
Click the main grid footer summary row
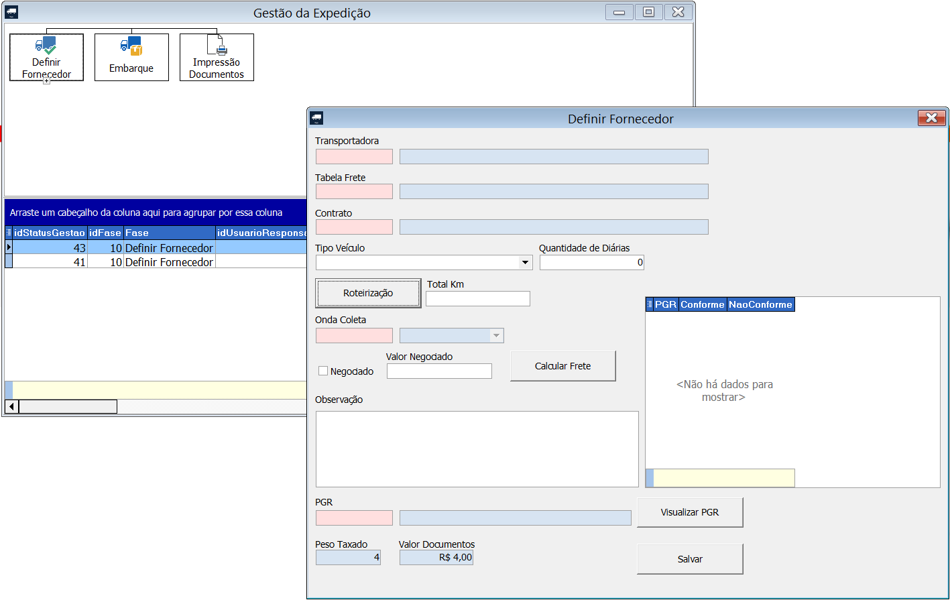coord(156,389)
